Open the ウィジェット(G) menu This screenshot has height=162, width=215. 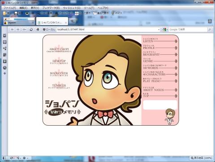(x=72, y=8)
